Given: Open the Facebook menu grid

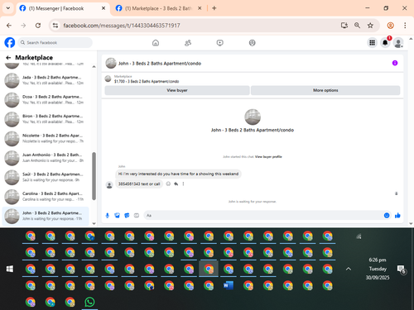Looking at the screenshot, I should [373, 43].
